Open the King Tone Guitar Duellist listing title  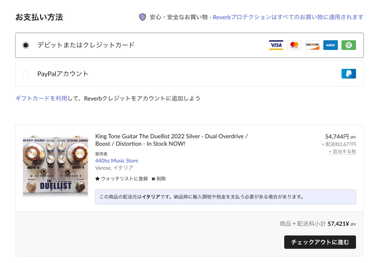pos(171,140)
